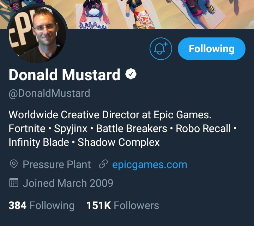This screenshot has height=226, width=254.
Task: Click the chain link icon
Action: coord(103,165)
